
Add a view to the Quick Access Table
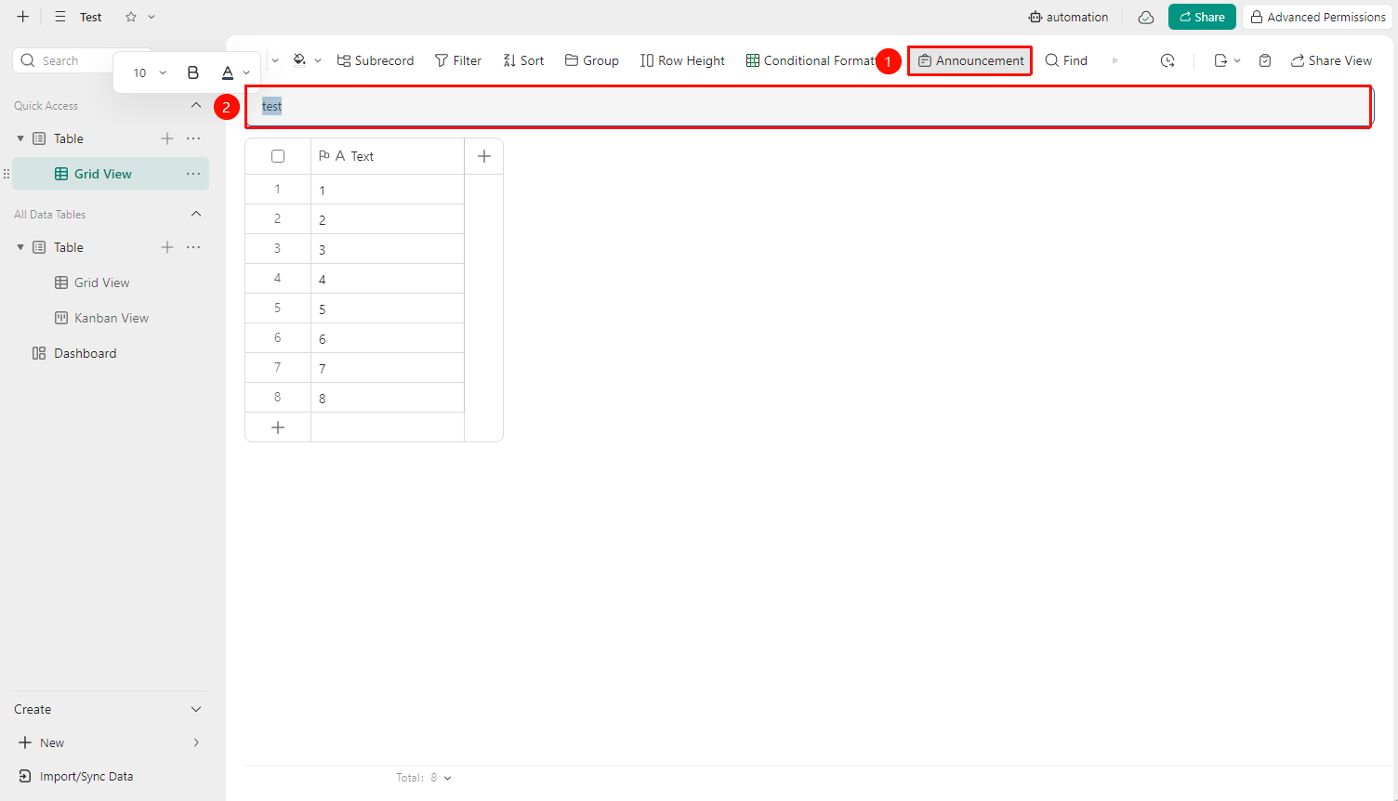pos(167,138)
